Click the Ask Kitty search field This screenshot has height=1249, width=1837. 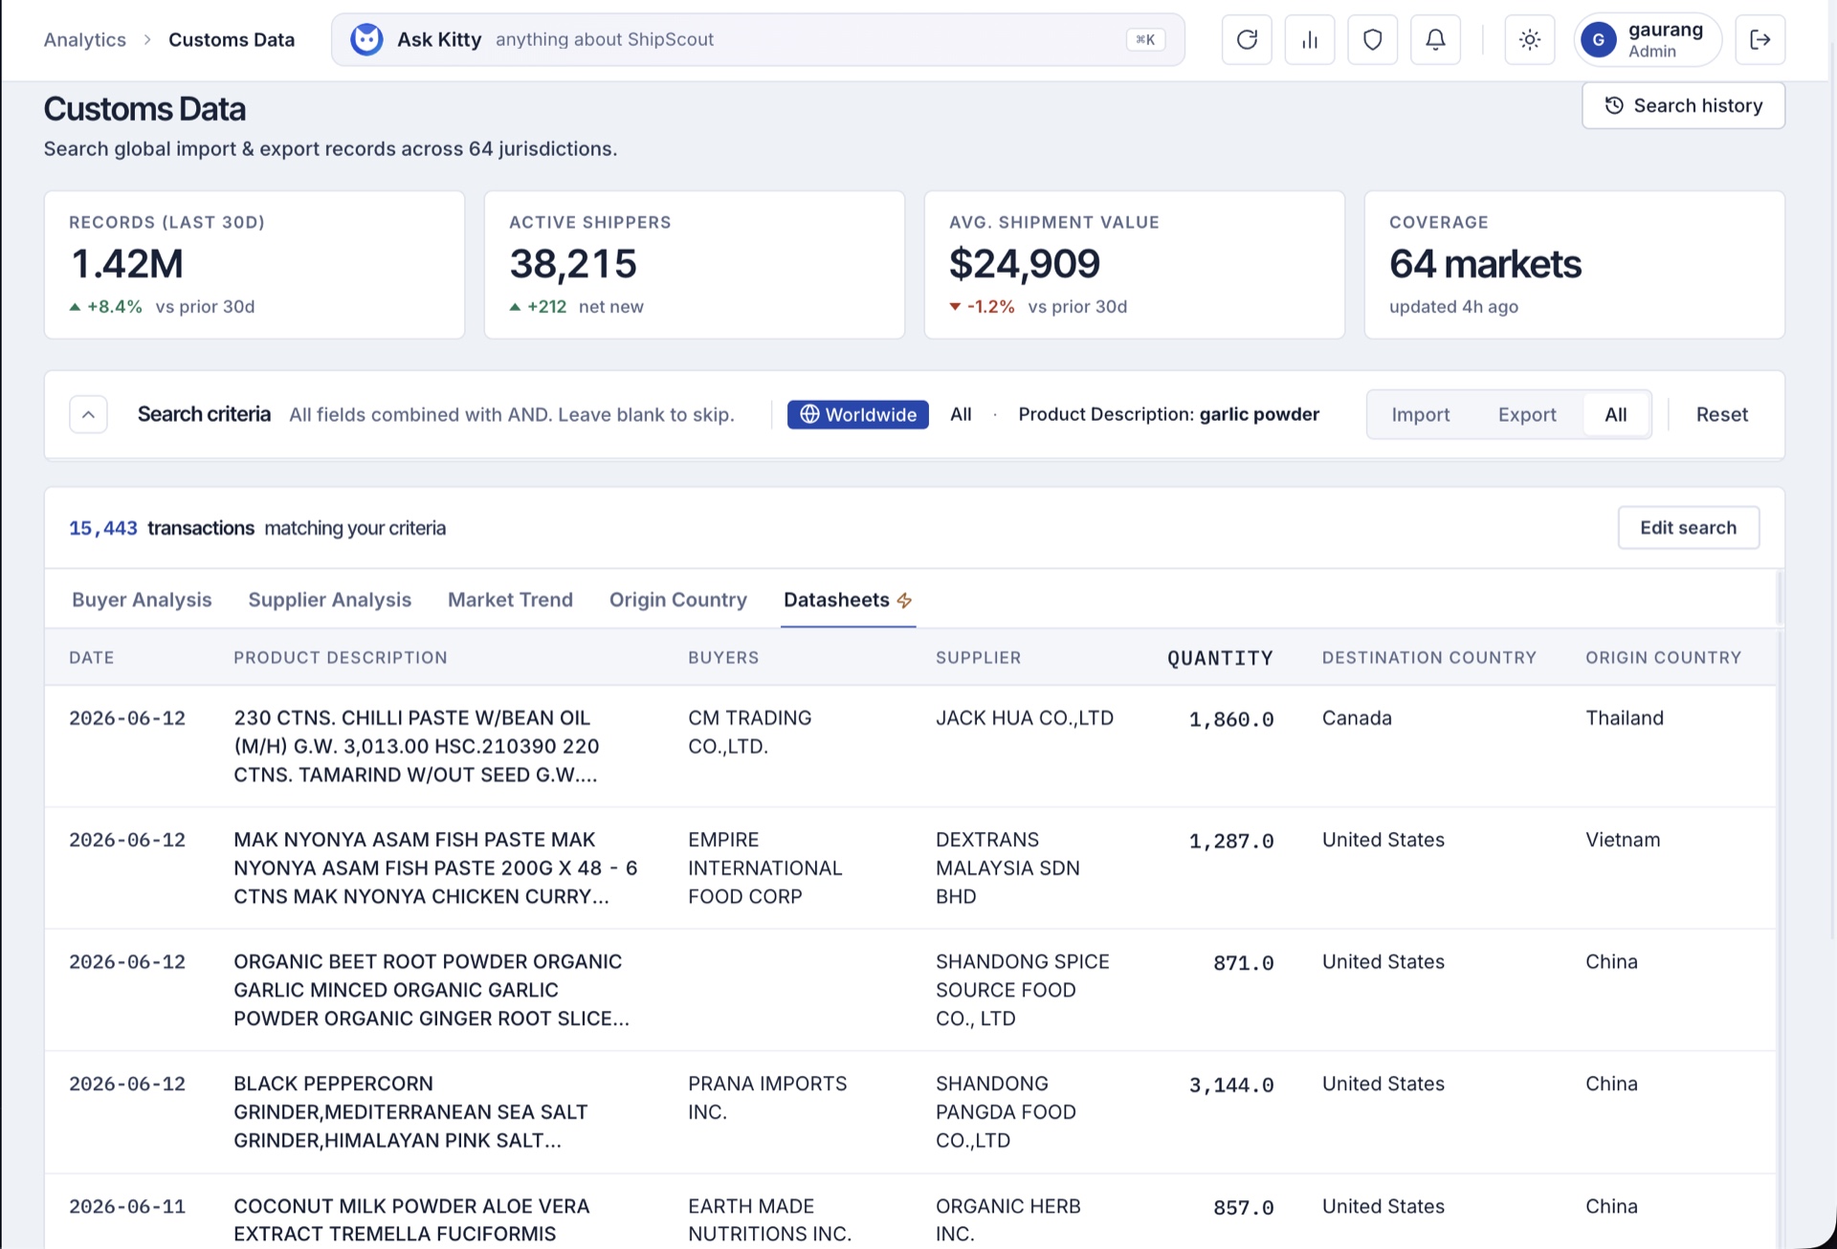[758, 39]
